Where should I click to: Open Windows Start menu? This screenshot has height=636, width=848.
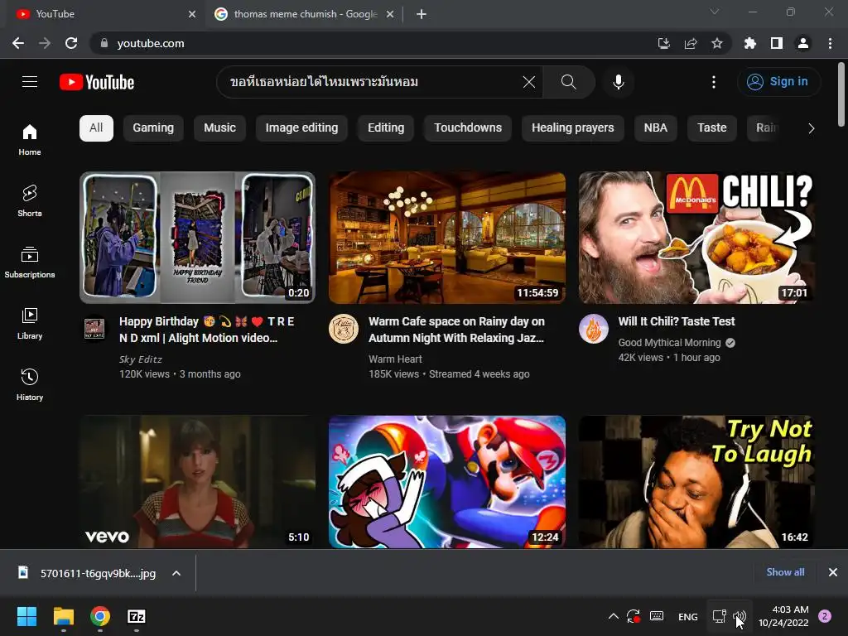pos(26,616)
